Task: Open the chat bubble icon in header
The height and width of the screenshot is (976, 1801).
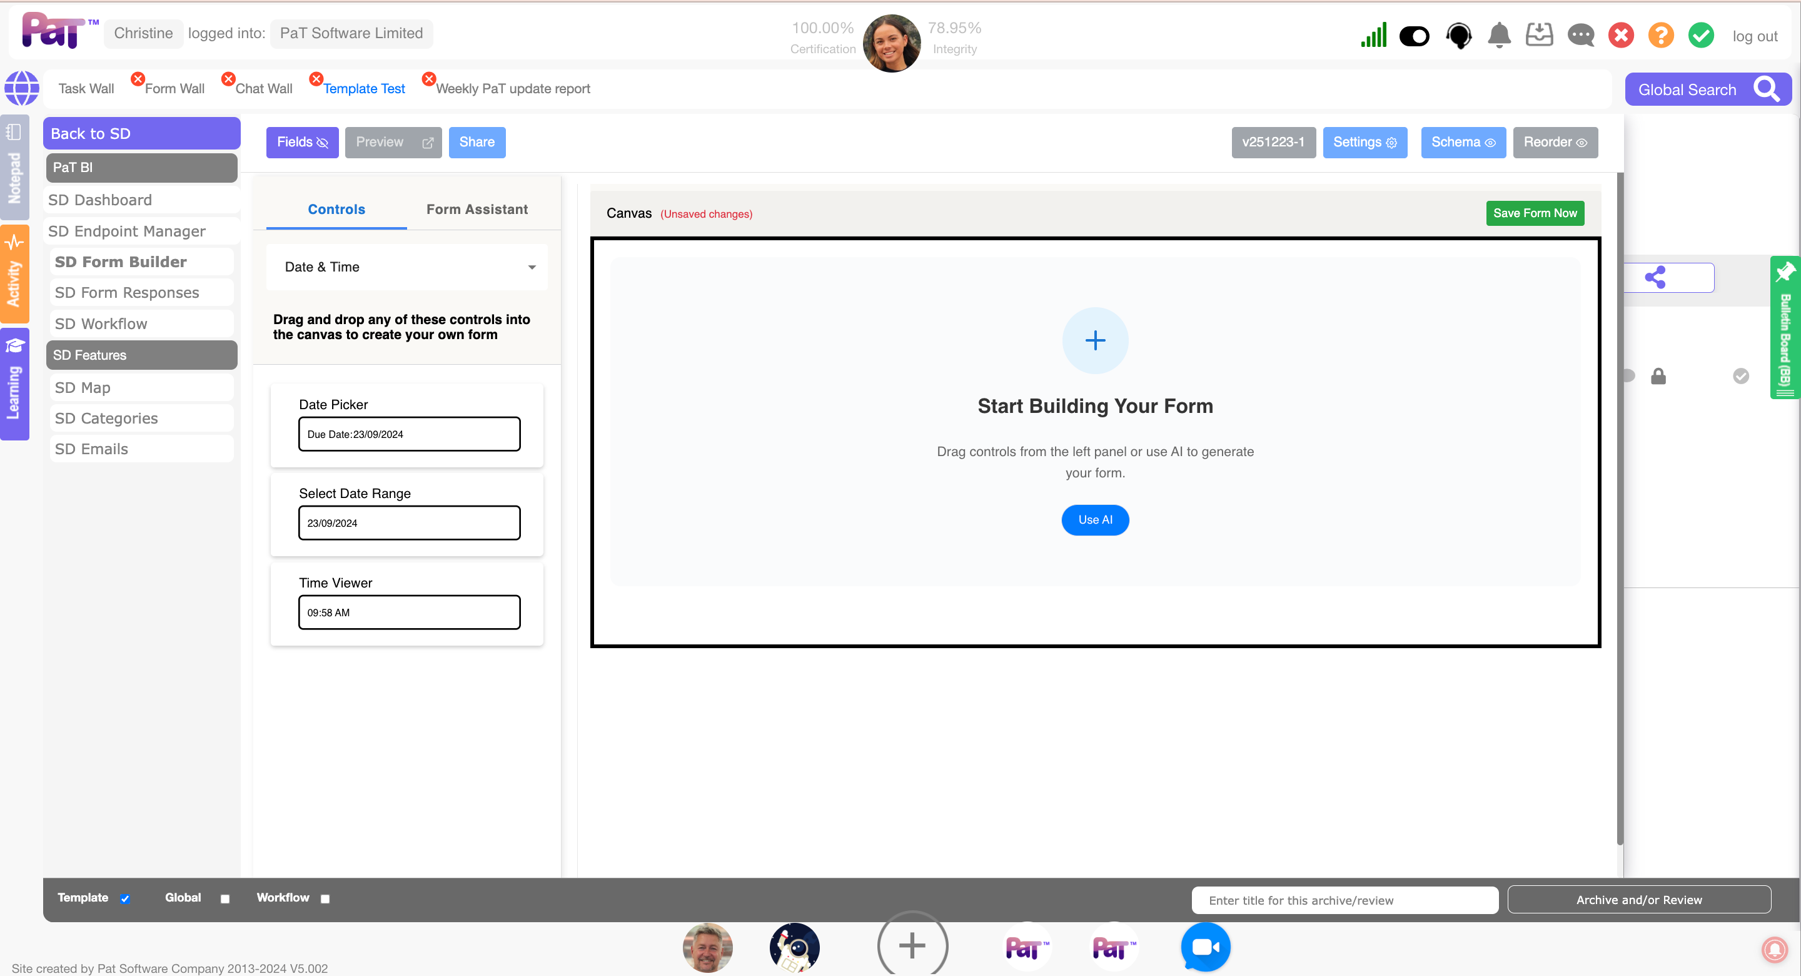Action: pyautogui.click(x=1580, y=35)
